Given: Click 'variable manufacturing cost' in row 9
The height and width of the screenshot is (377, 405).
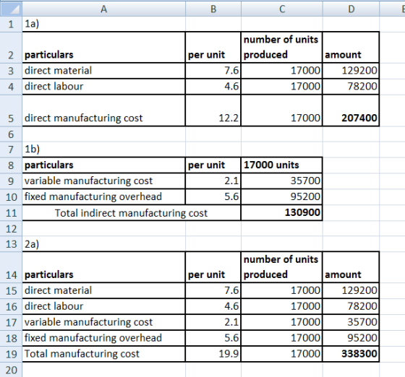Looking at the screenshot, I should click(104, 181).
